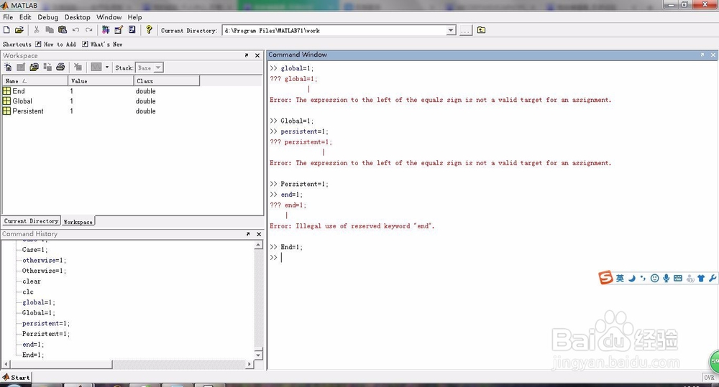Open the Desktop menu
The width and height of the screenshot is (719, 387).
(x=77, y=17)
